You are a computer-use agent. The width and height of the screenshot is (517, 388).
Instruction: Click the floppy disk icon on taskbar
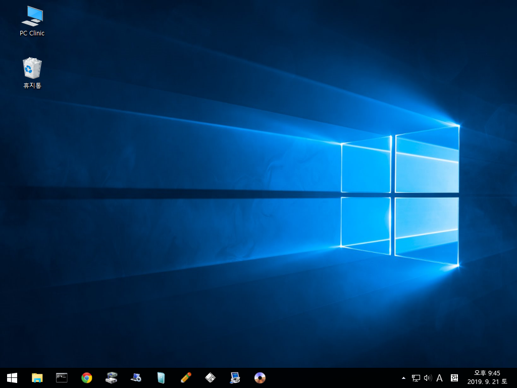tap(211, 378)
